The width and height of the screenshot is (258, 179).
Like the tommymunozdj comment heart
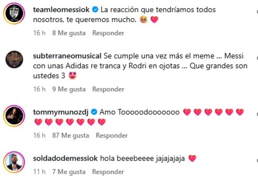[257, 114]
